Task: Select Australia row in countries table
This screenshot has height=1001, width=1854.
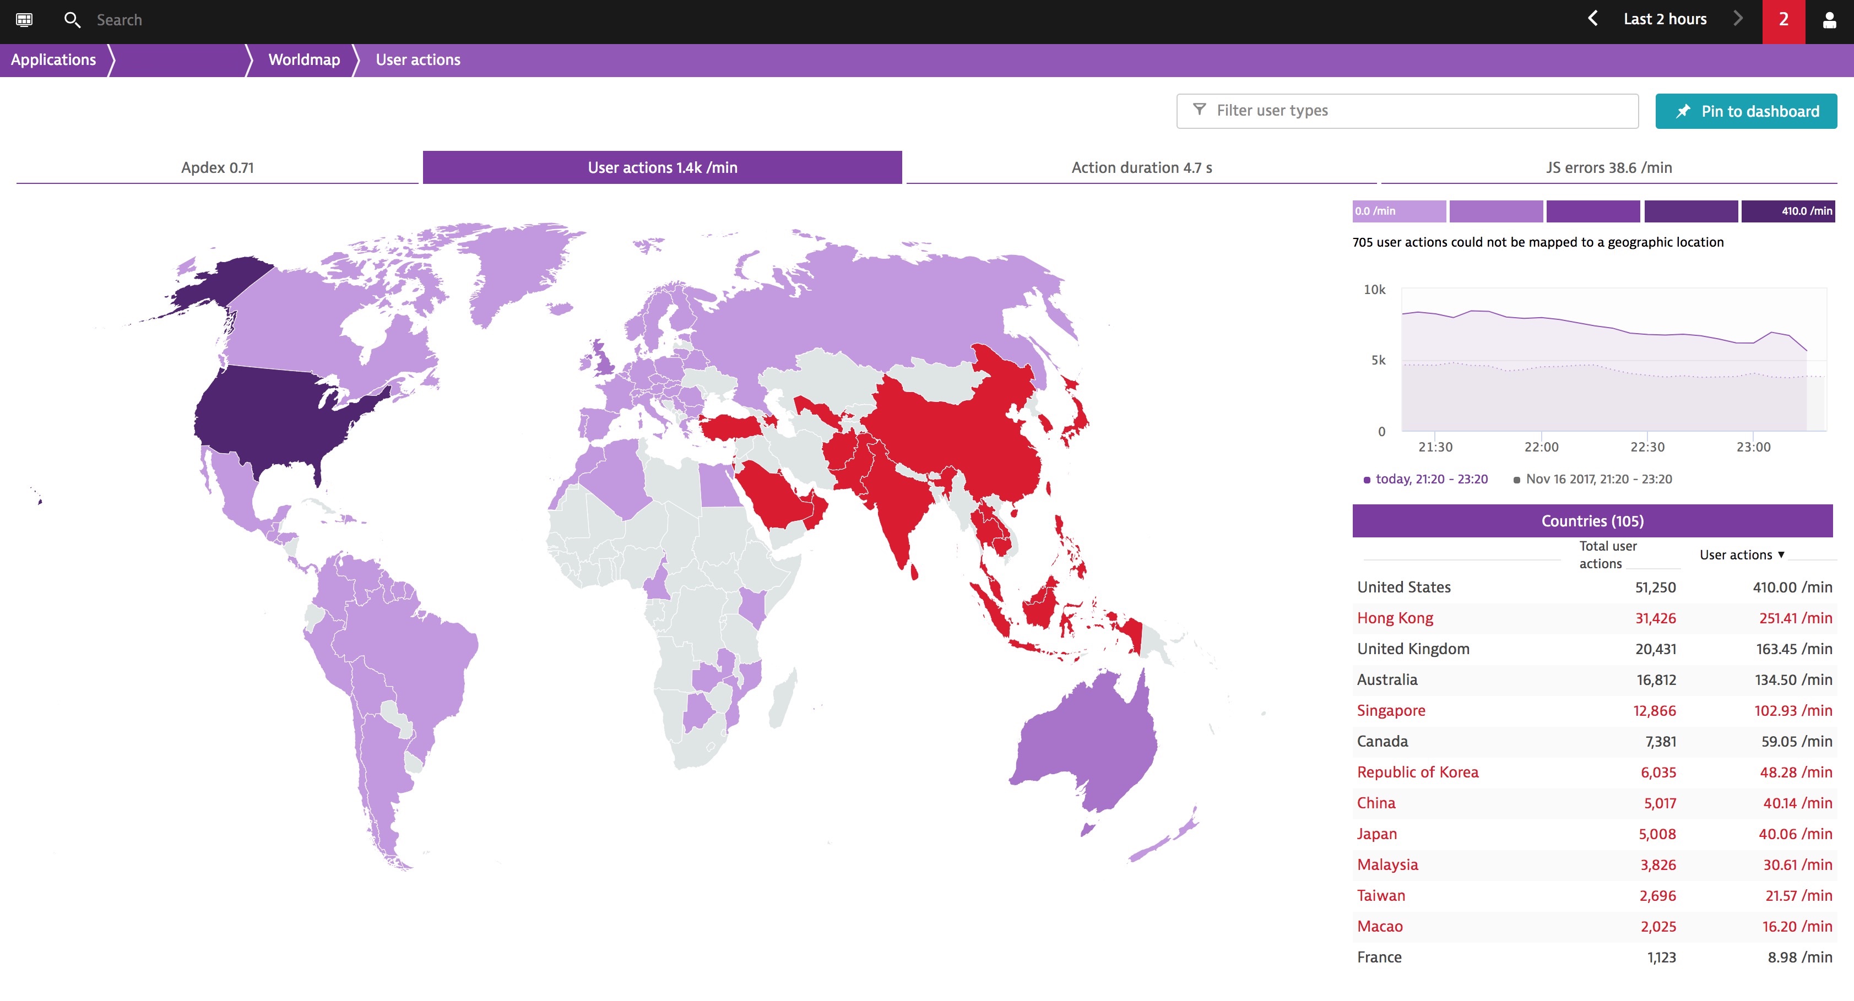Action: 1594,680
